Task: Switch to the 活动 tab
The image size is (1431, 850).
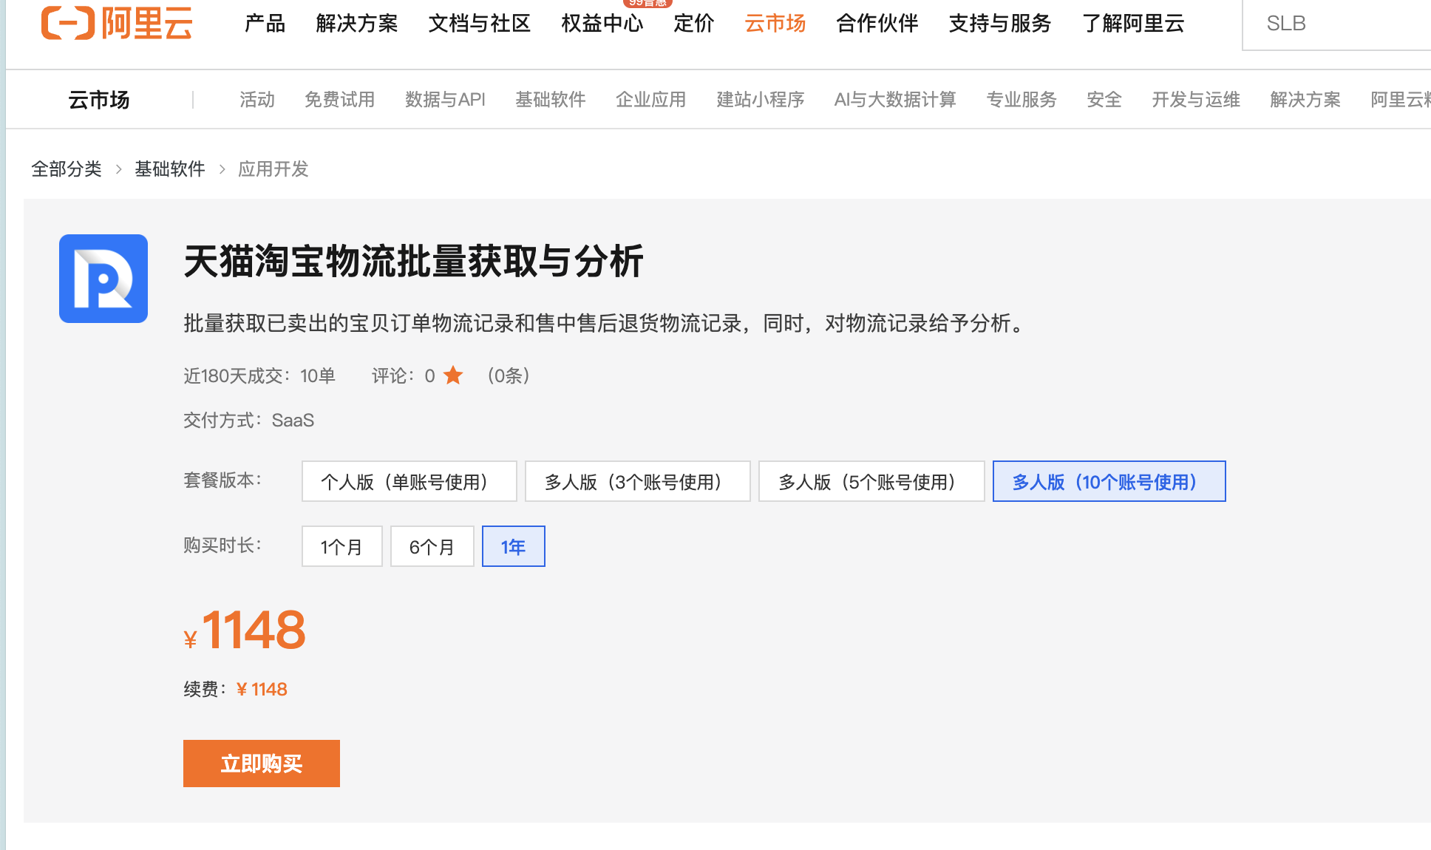Action: (x=257, y=100)
